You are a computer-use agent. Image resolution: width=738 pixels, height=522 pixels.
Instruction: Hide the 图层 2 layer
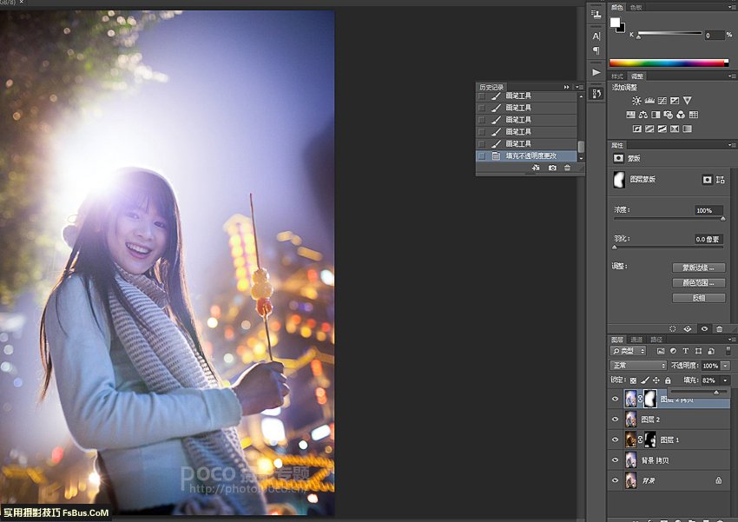click(x=615, y=420)
